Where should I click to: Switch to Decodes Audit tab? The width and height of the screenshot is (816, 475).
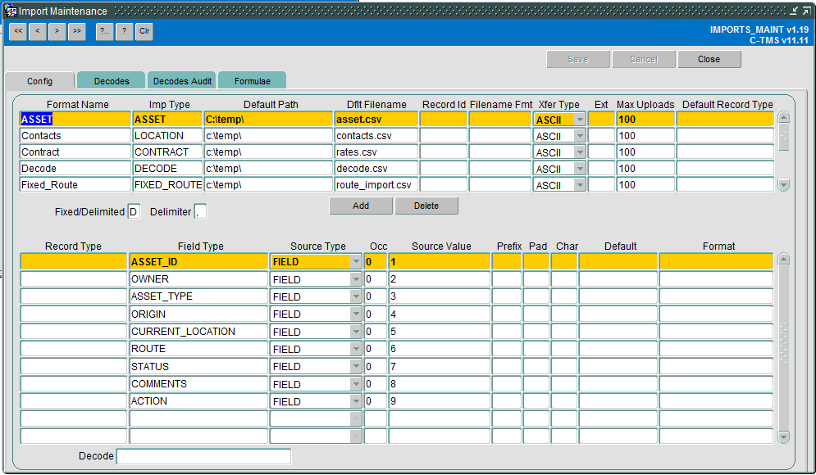(182, 81)
